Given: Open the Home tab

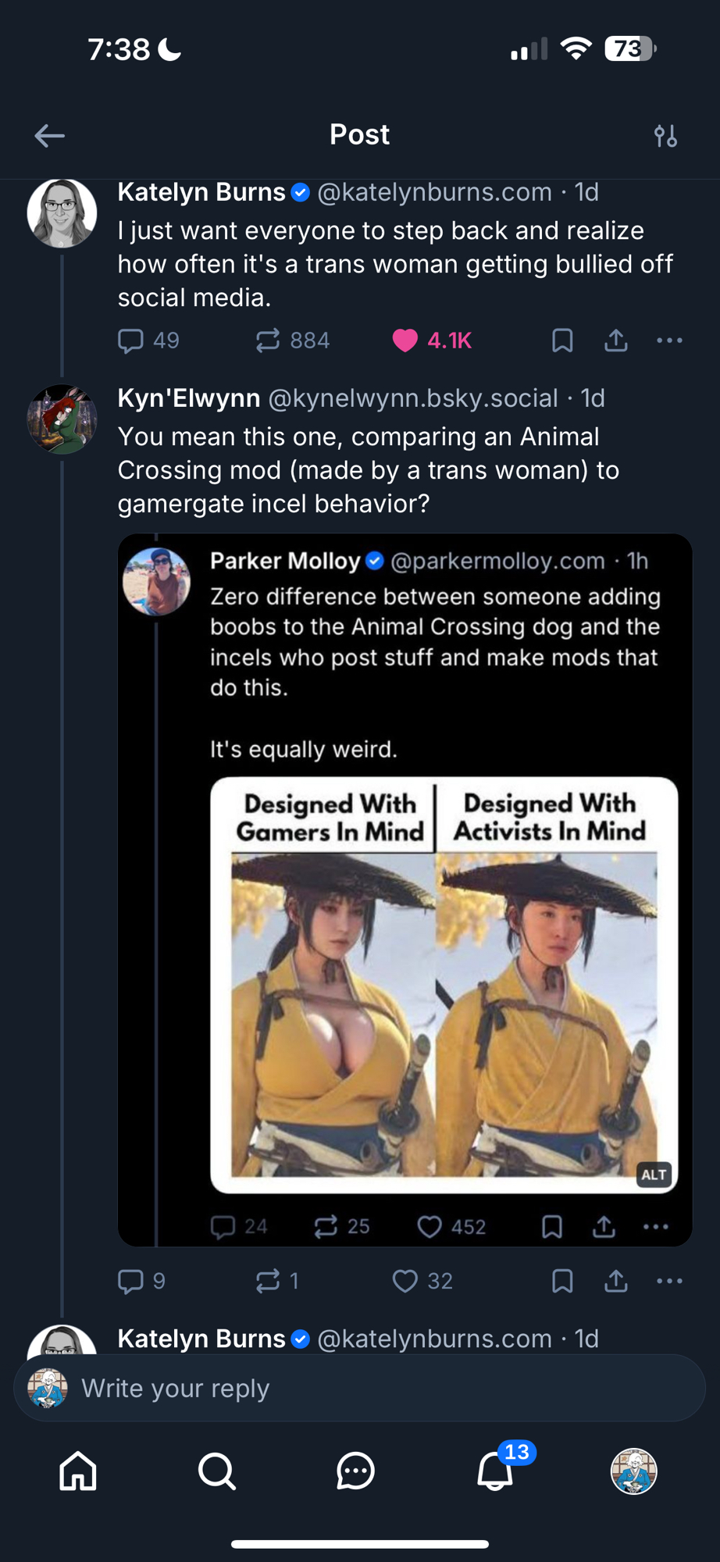Looking at the screenshot, I should [x=78, y=1471].
